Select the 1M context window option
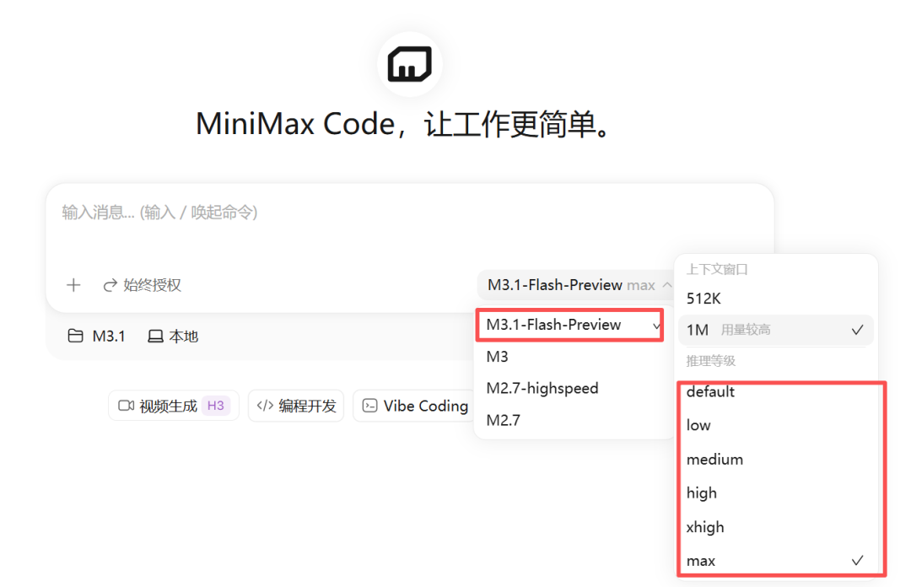 pos(776,330)
